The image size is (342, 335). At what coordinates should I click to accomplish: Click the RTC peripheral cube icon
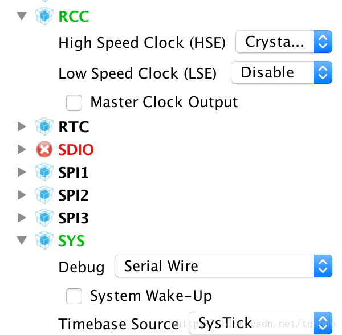(x=44, y=126)
